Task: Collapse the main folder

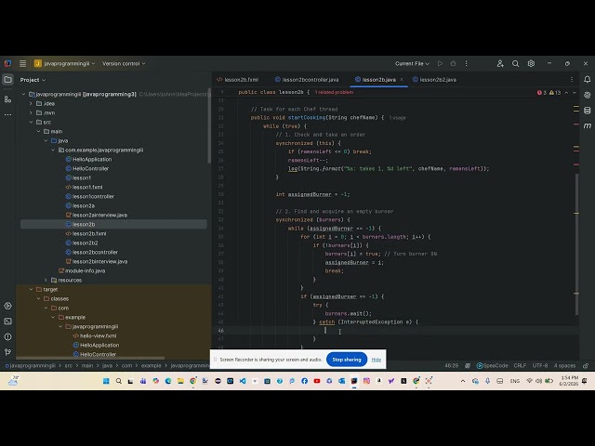Action: coord(38,131)
